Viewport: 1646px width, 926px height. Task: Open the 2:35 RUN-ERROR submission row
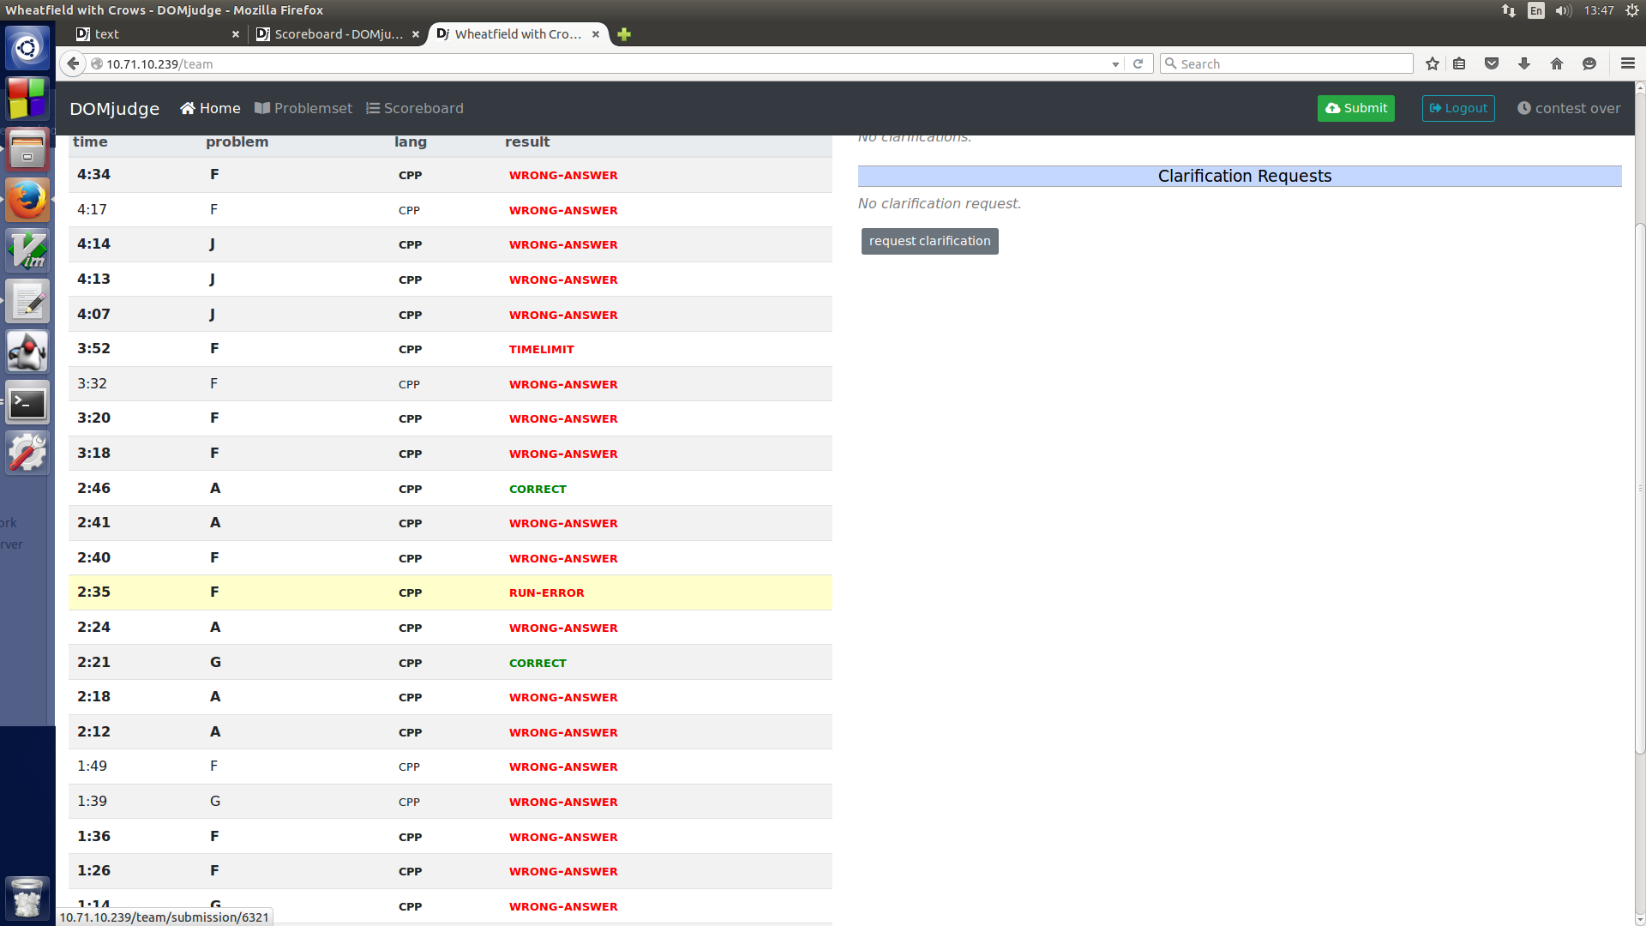tap(449, 592)
